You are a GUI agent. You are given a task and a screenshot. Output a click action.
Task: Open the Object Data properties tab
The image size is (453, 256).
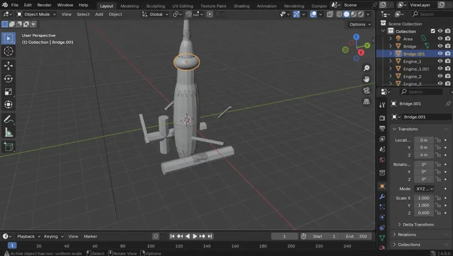[x=382, y=238]
